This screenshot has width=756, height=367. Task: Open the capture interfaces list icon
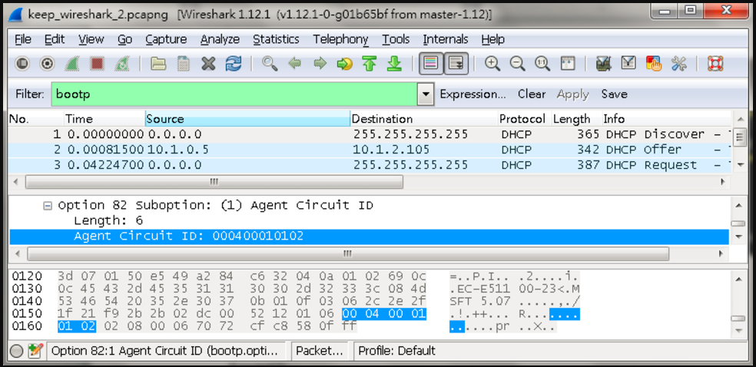pos(22,64)
